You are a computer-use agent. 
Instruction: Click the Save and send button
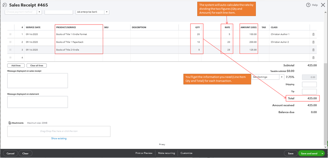tap(309, 153)
